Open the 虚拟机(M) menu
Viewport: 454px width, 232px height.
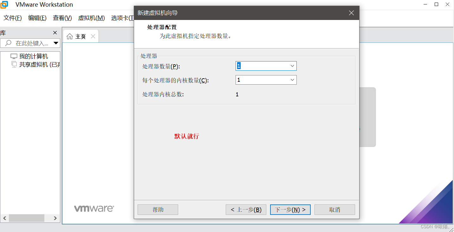click(x=92, y=18)
